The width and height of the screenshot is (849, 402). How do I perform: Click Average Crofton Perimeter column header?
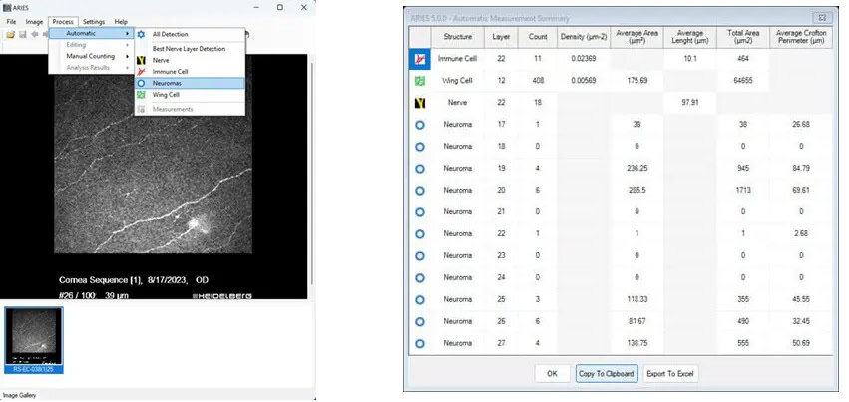[x=801, y=37]
